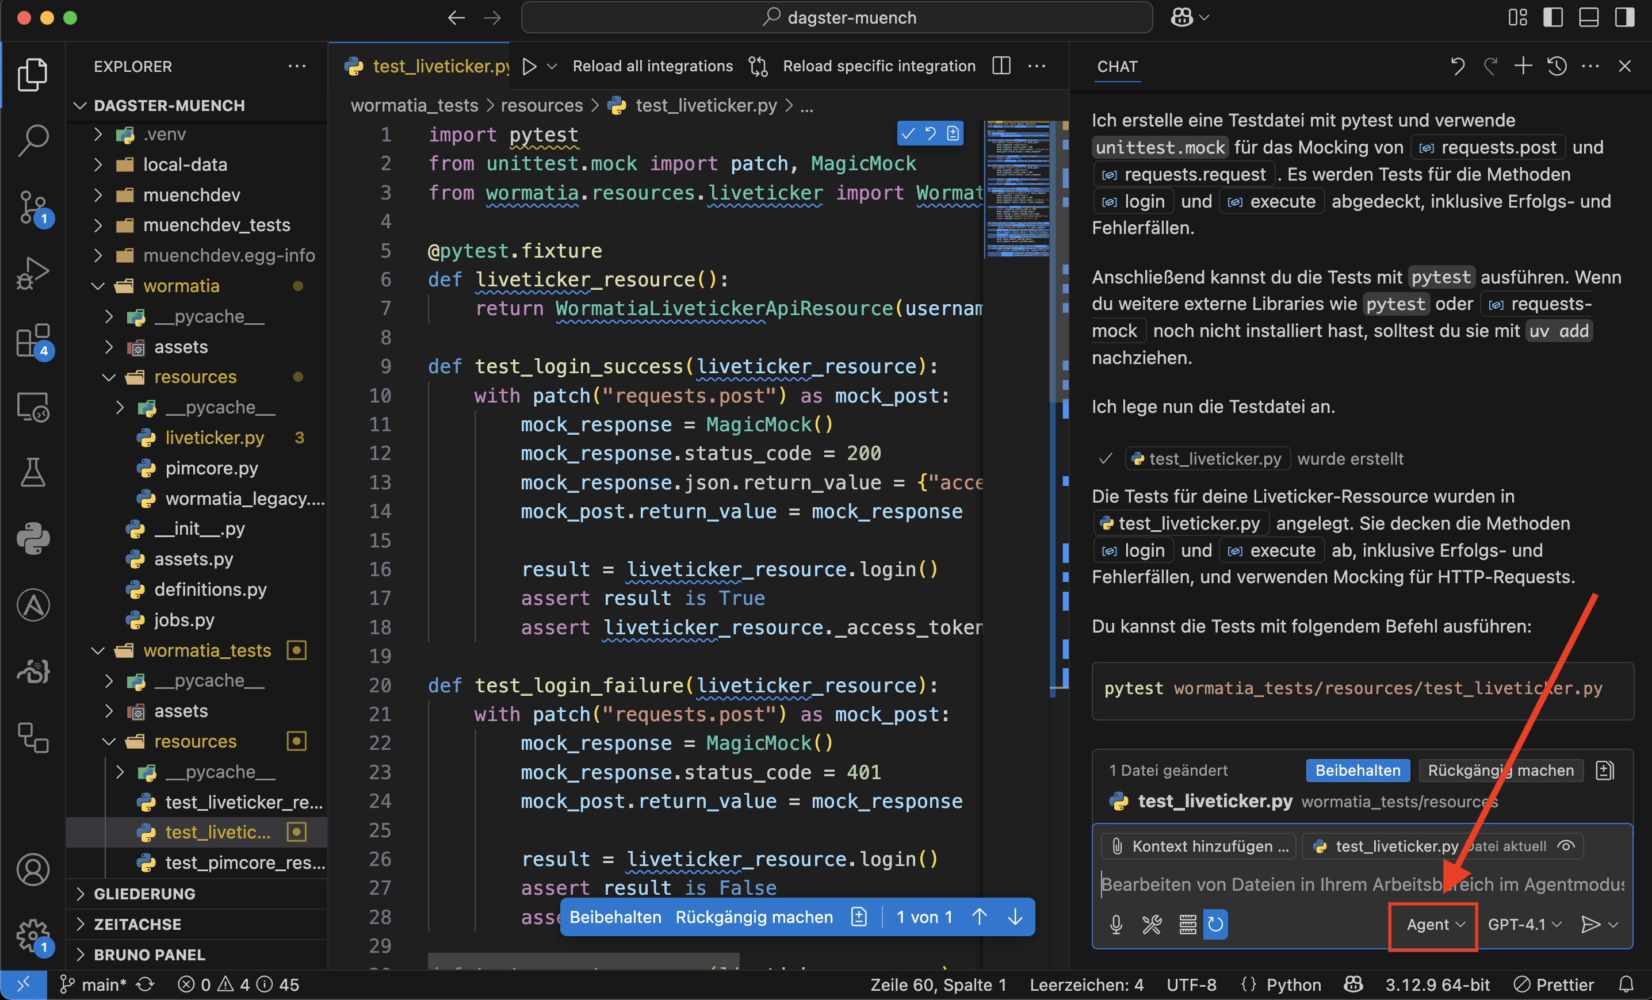Open the Accounts menu icon
Image resolution: width=1652 pixels, height=1000 pixels.
tap(32, 869)
